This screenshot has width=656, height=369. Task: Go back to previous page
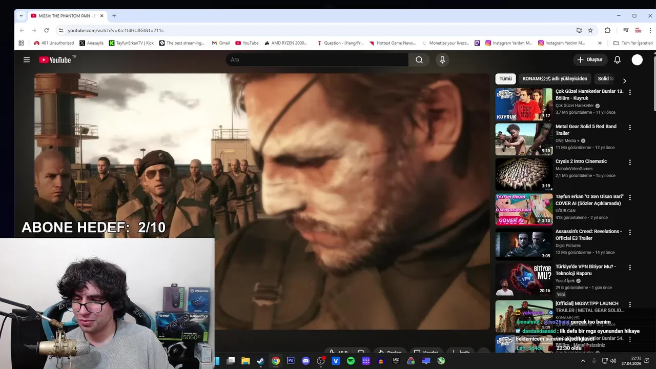(x=22, y=30)
